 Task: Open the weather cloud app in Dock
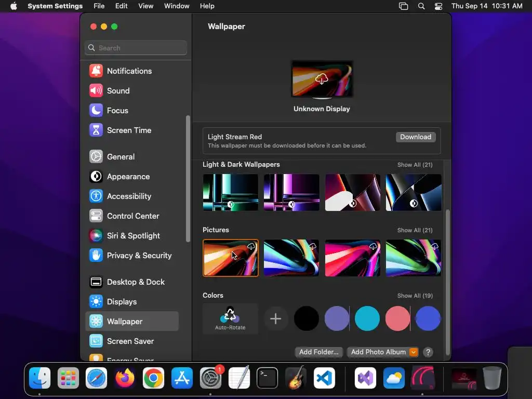pyautogui.click(x=394, y=378)
